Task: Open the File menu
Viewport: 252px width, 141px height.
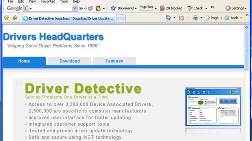Action: [x=11, y=2]
